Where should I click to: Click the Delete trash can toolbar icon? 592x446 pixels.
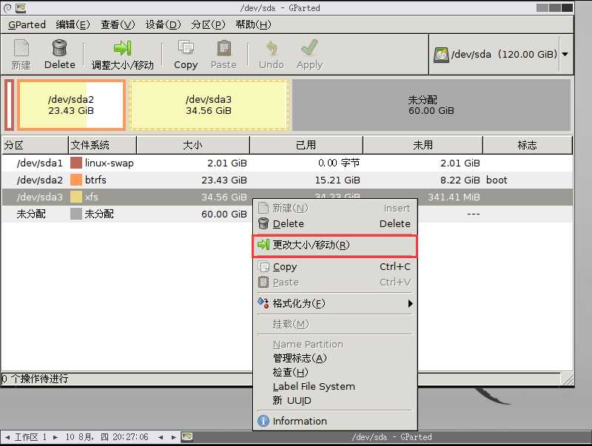(x=59, y=48)
